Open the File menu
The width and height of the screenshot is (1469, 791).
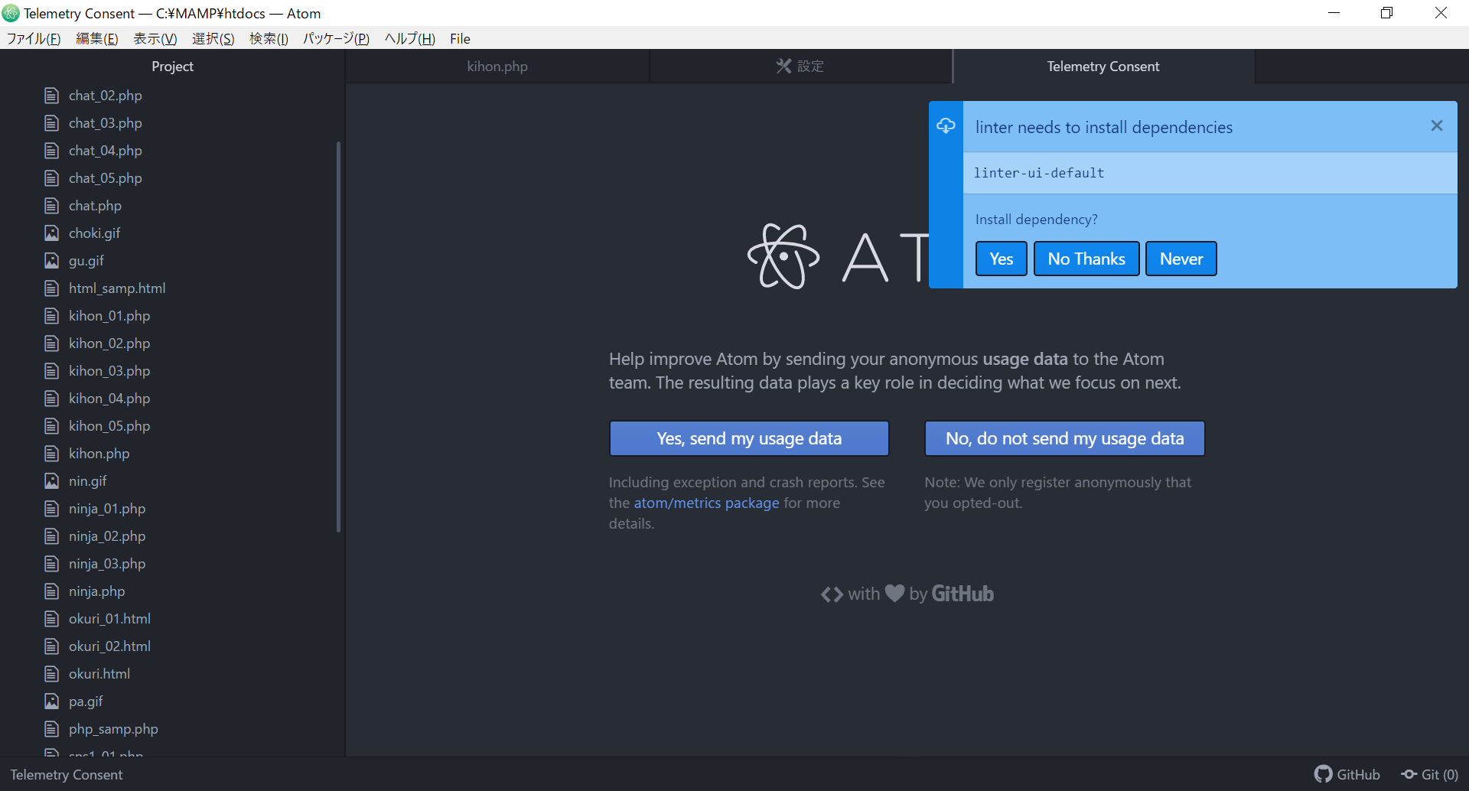[460, 38]
